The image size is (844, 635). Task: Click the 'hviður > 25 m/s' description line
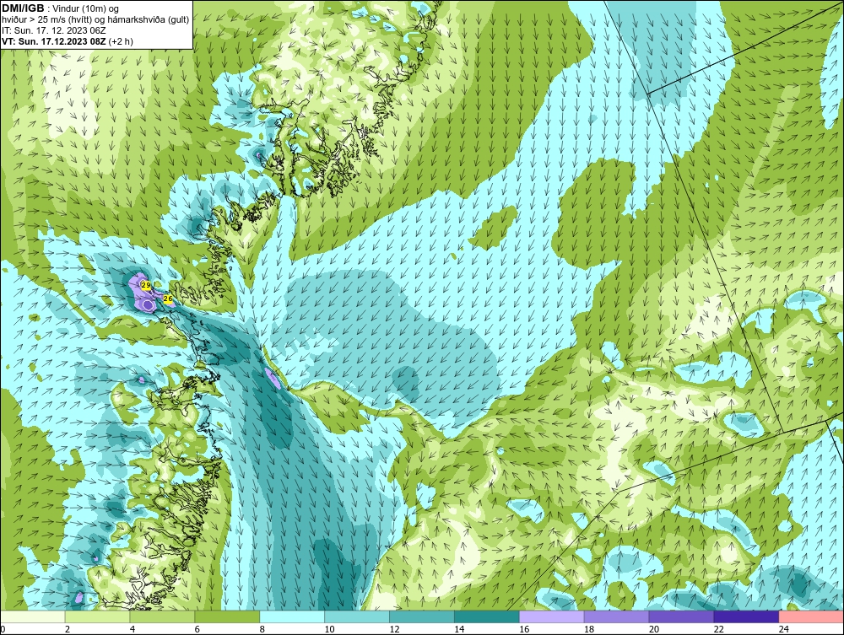coord(95,20)
